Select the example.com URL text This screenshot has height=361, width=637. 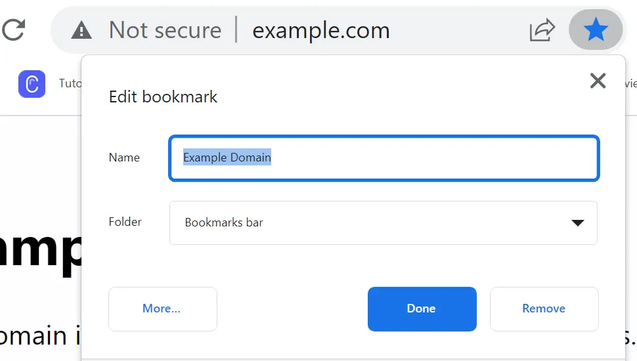(321, 31)
